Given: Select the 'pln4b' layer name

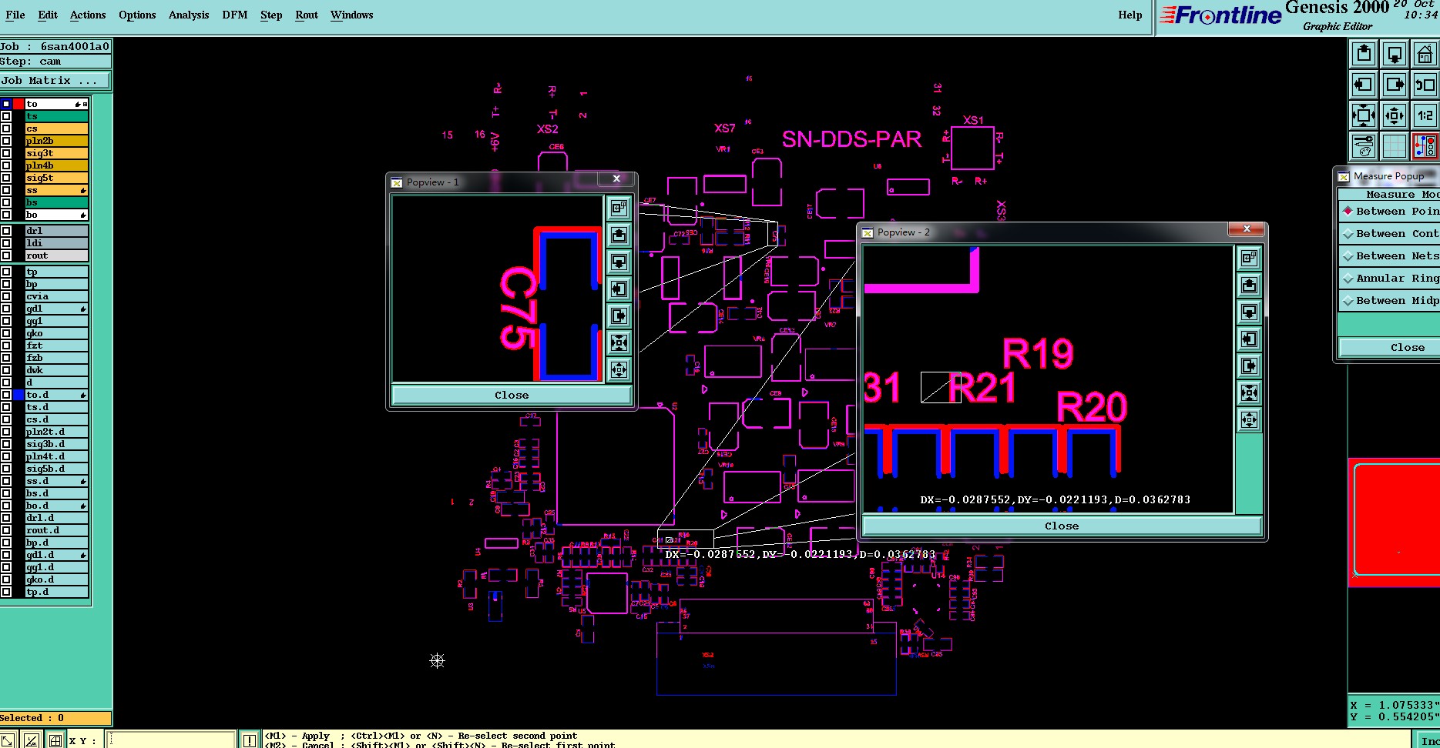Looking at the screenshot, I should point(56,165).
